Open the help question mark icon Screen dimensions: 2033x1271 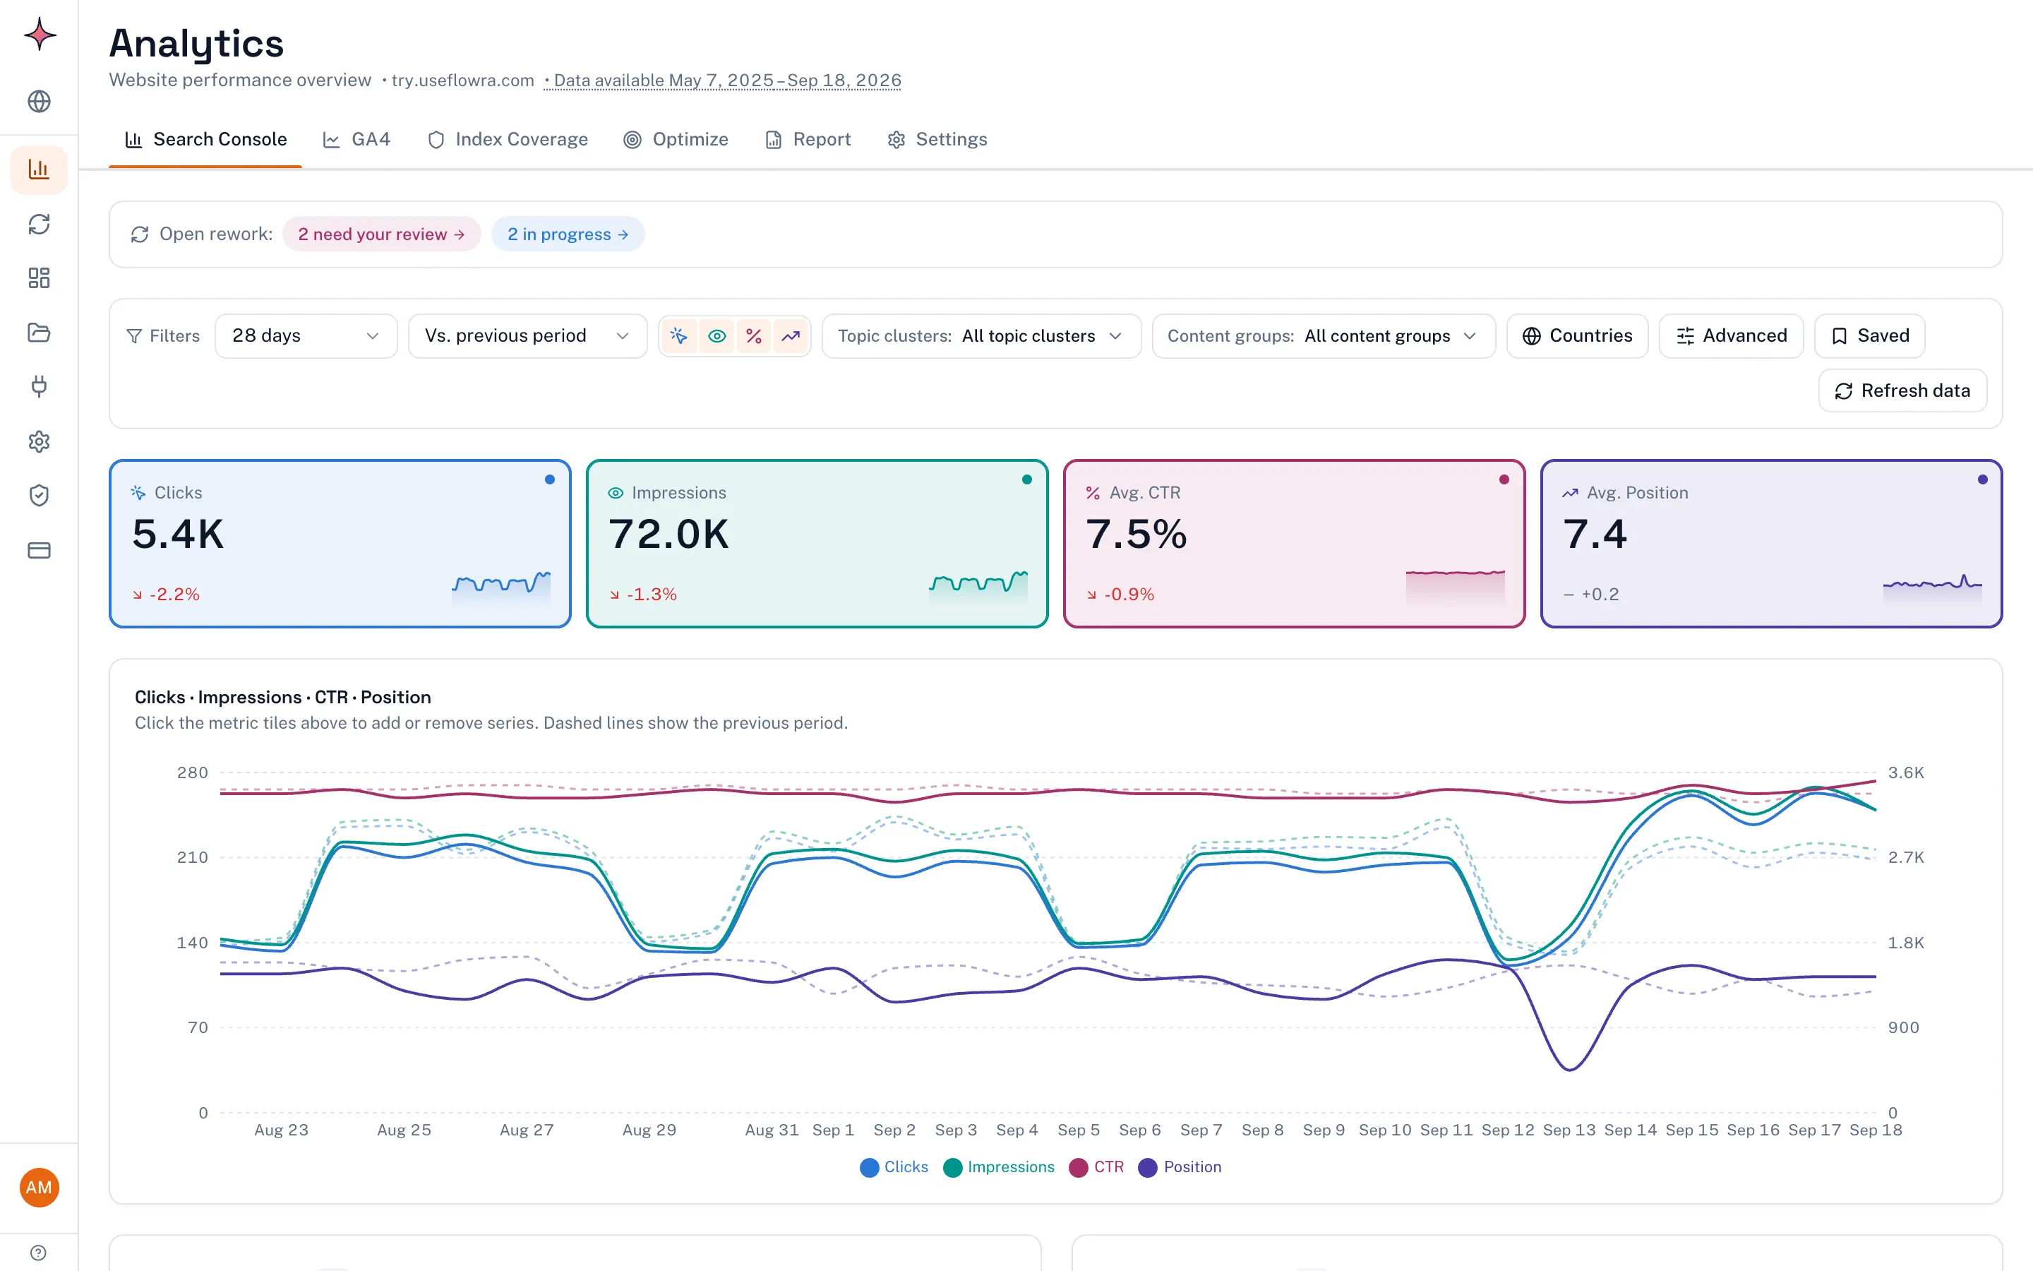(x=39, y=1253)
